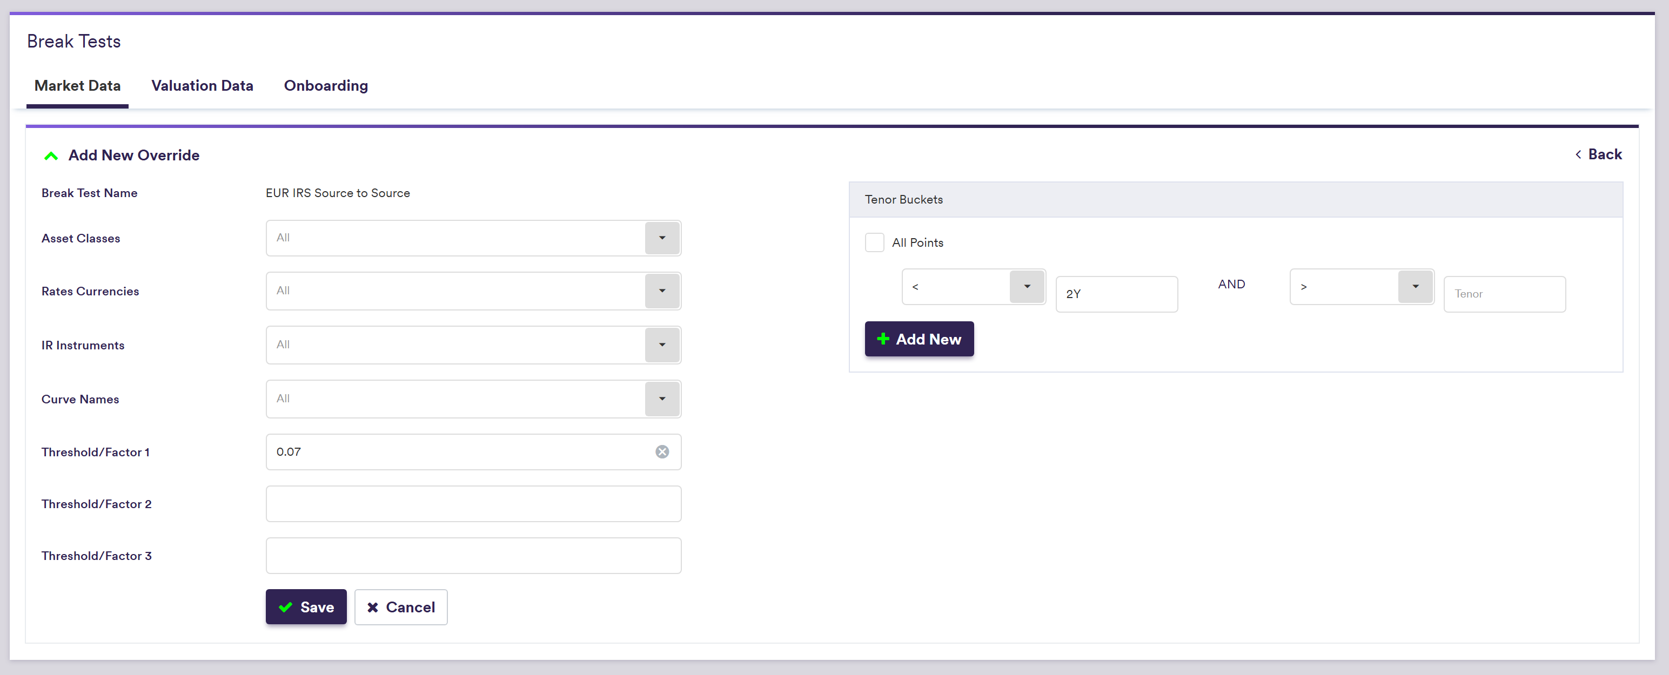Click into the Threshold/Factor 2 field
Viewport: 1669px width, 675px height.
473,504
